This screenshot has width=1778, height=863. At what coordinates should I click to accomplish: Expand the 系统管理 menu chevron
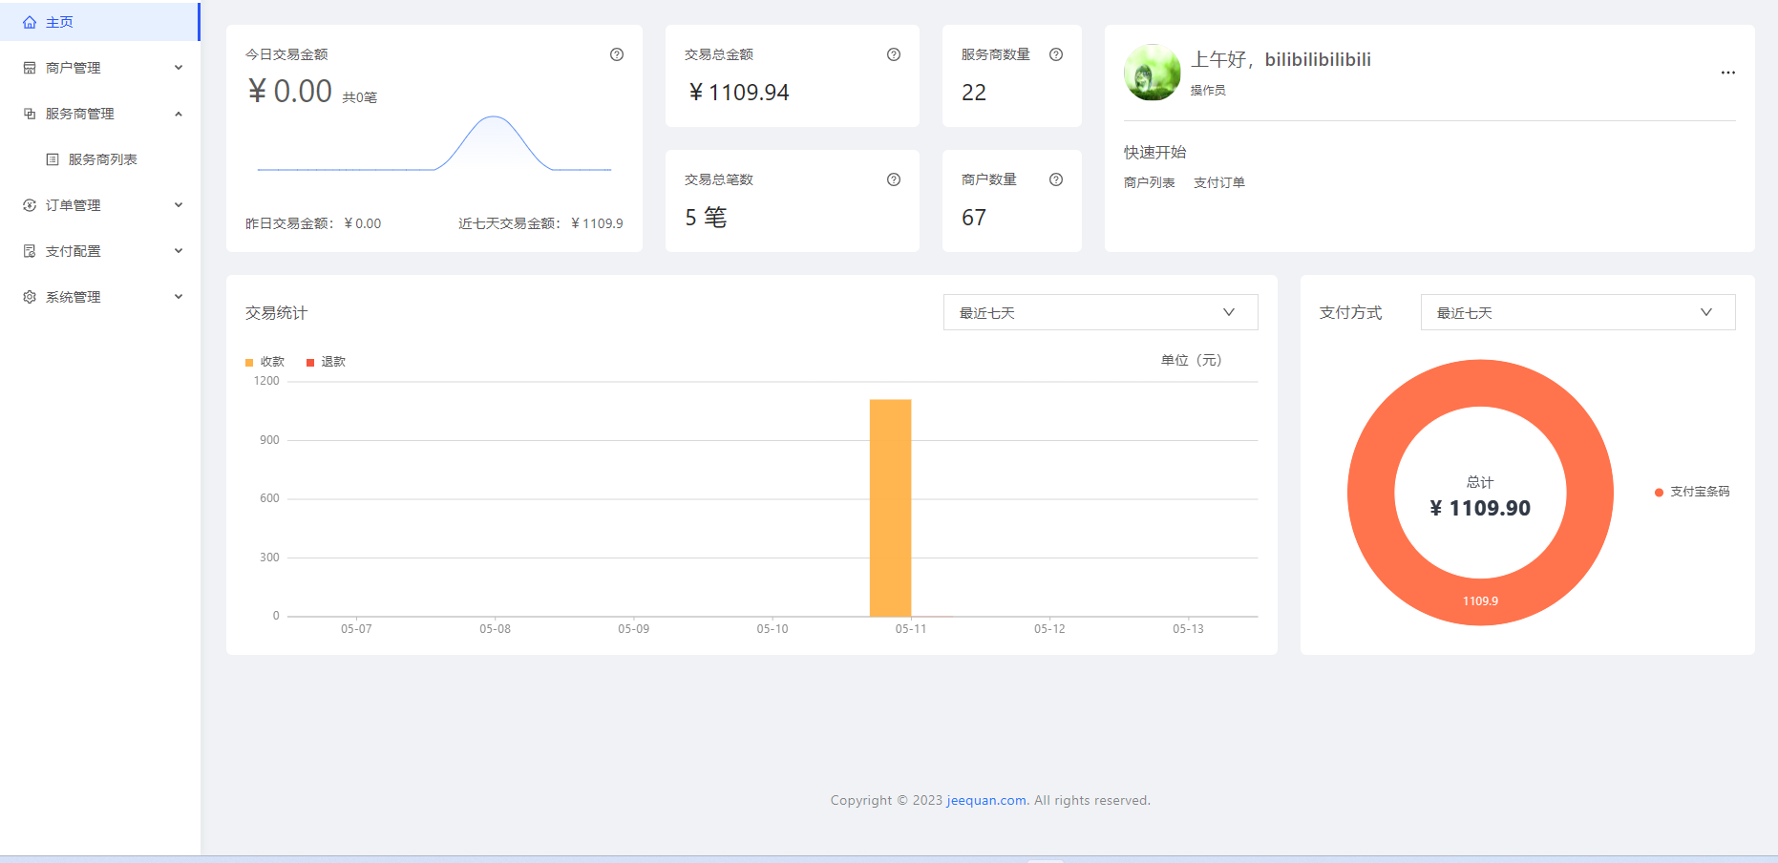[179, 297]
